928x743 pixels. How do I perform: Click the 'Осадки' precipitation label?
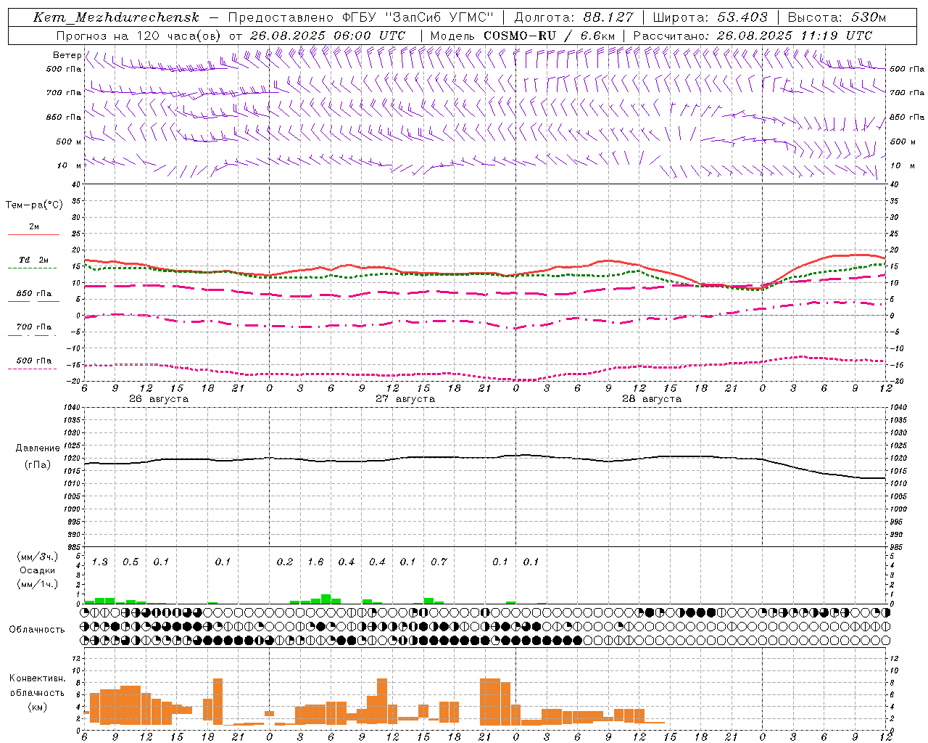[38, 570]
